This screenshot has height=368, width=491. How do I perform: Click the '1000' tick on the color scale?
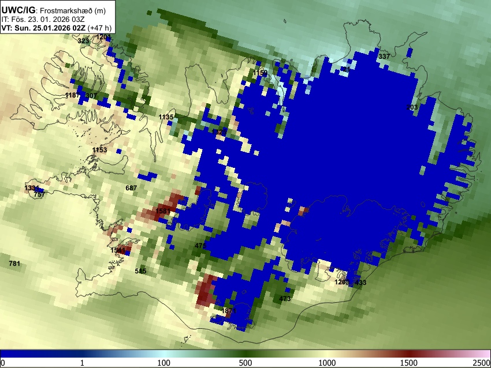coord(327,363)
